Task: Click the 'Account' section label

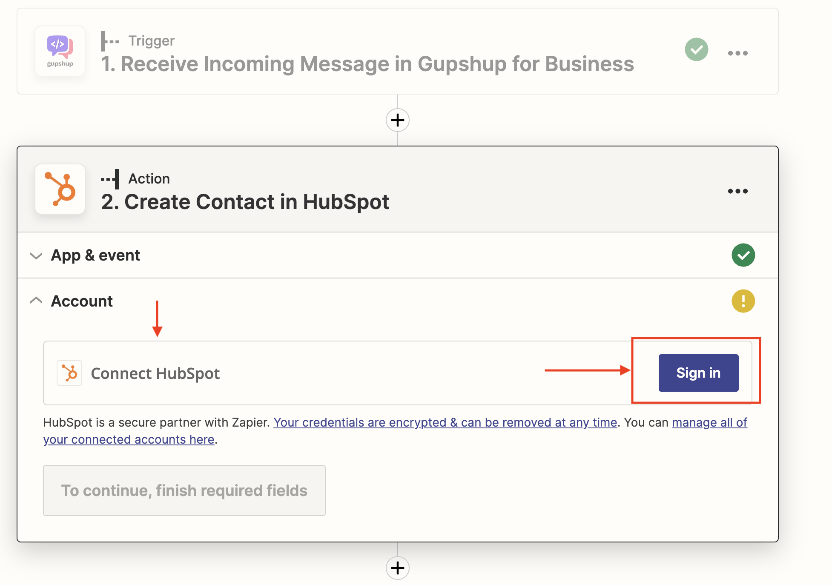Action: click(x=82, y=301)
